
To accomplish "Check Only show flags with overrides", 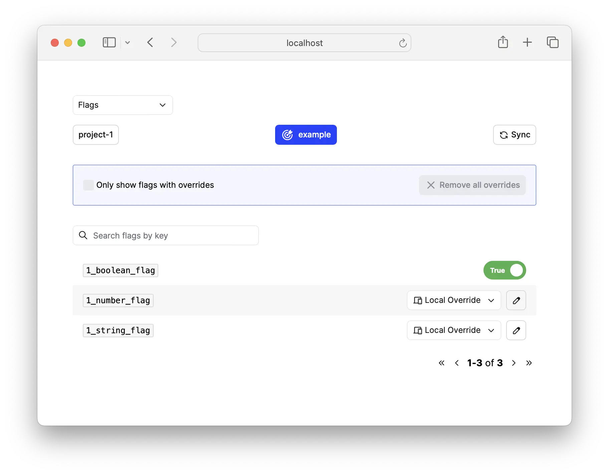I will pyautogui.click(x=88, y=185).
